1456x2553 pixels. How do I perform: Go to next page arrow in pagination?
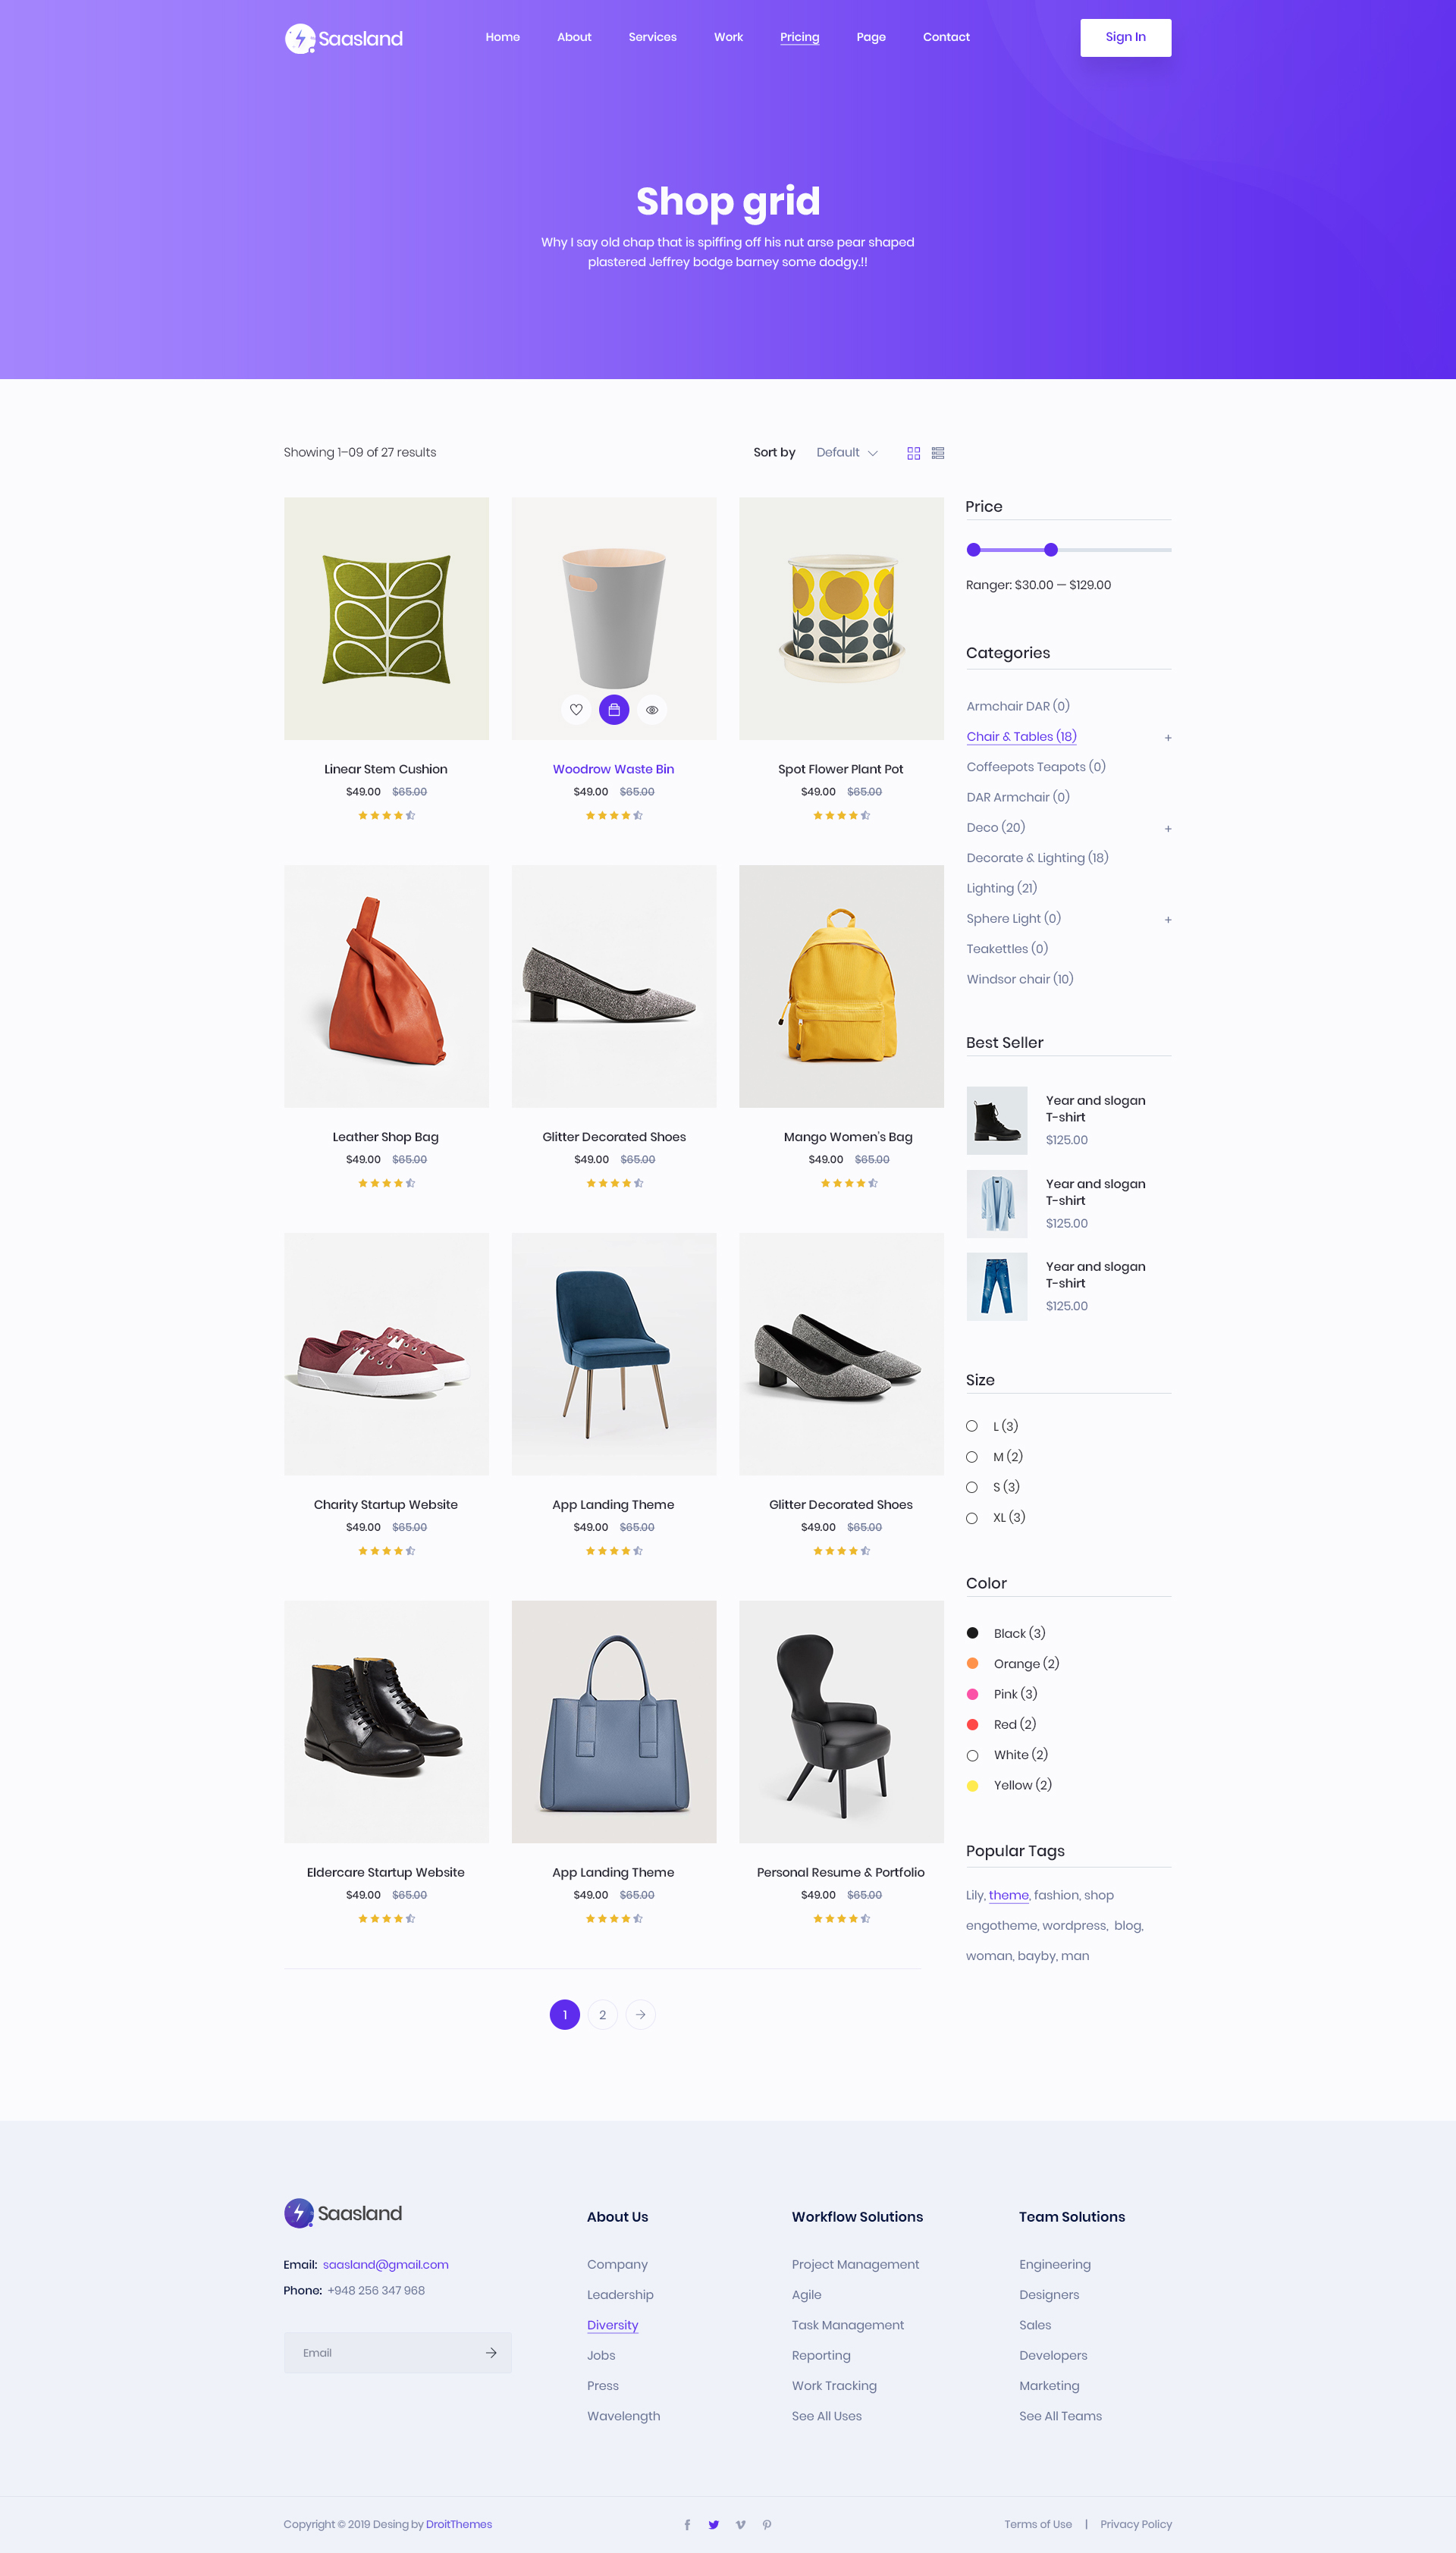point(641,2014)
